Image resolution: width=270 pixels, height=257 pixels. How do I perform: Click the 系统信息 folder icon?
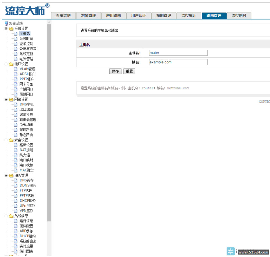tap(11, 216)
